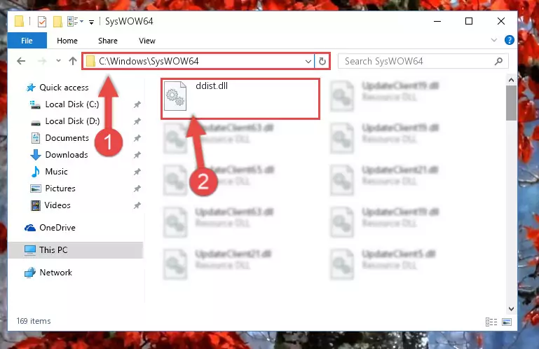
Task: Open the Customize Quick Access Toolbar dropdown arrow
Action: (91, 22)
